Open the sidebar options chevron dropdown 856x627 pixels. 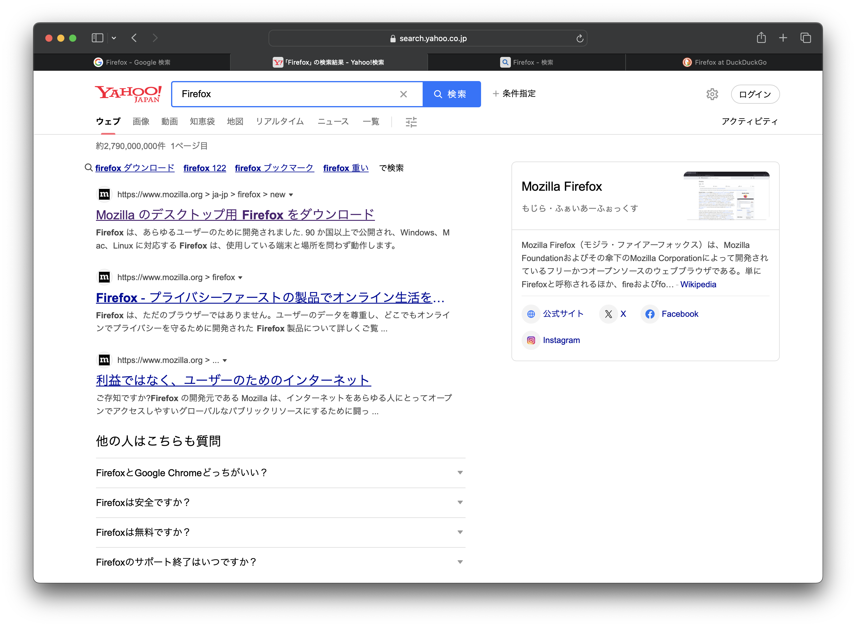pyautogui.click(x=114, y=38)
